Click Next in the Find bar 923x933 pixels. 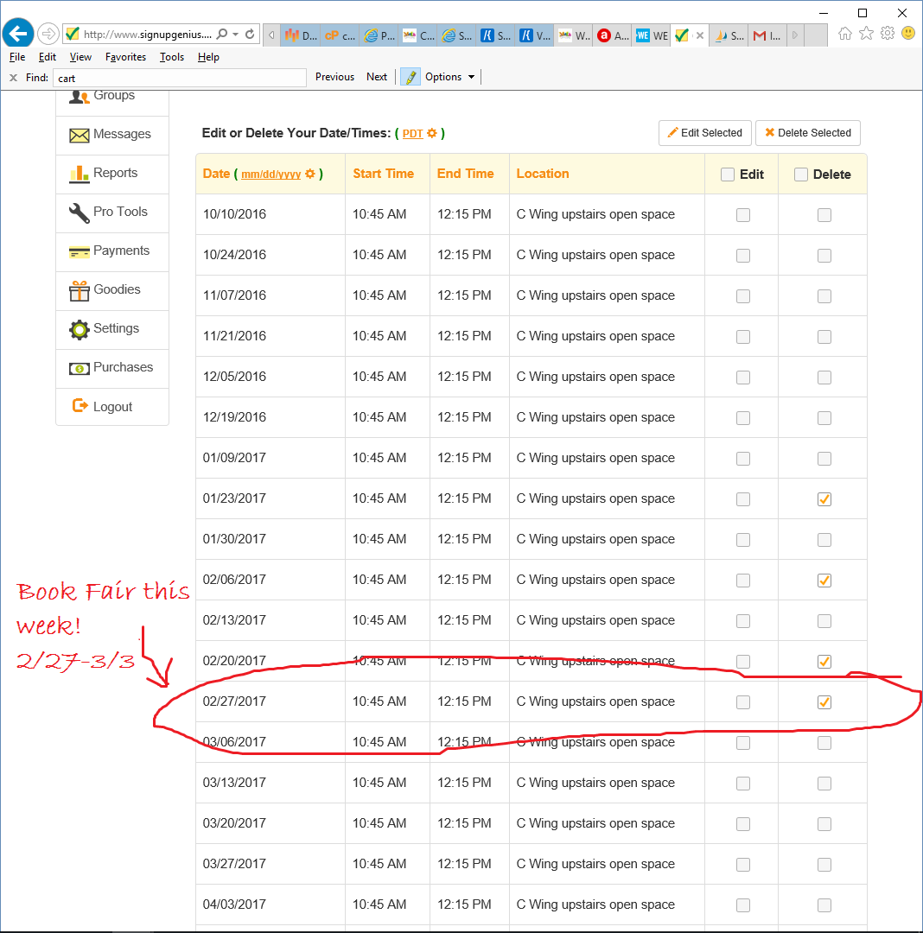[x=377, y=77]
